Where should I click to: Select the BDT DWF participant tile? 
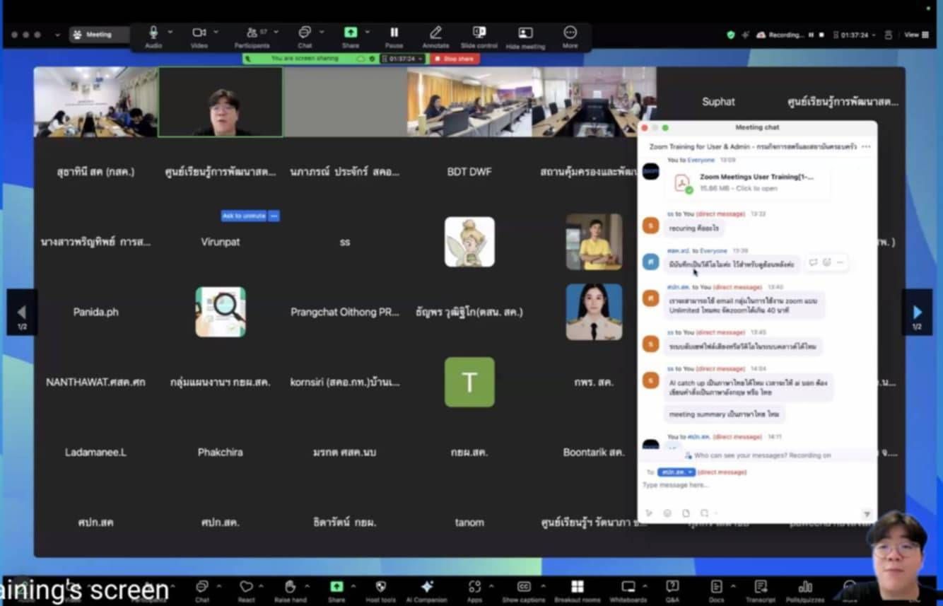[469, 172]
